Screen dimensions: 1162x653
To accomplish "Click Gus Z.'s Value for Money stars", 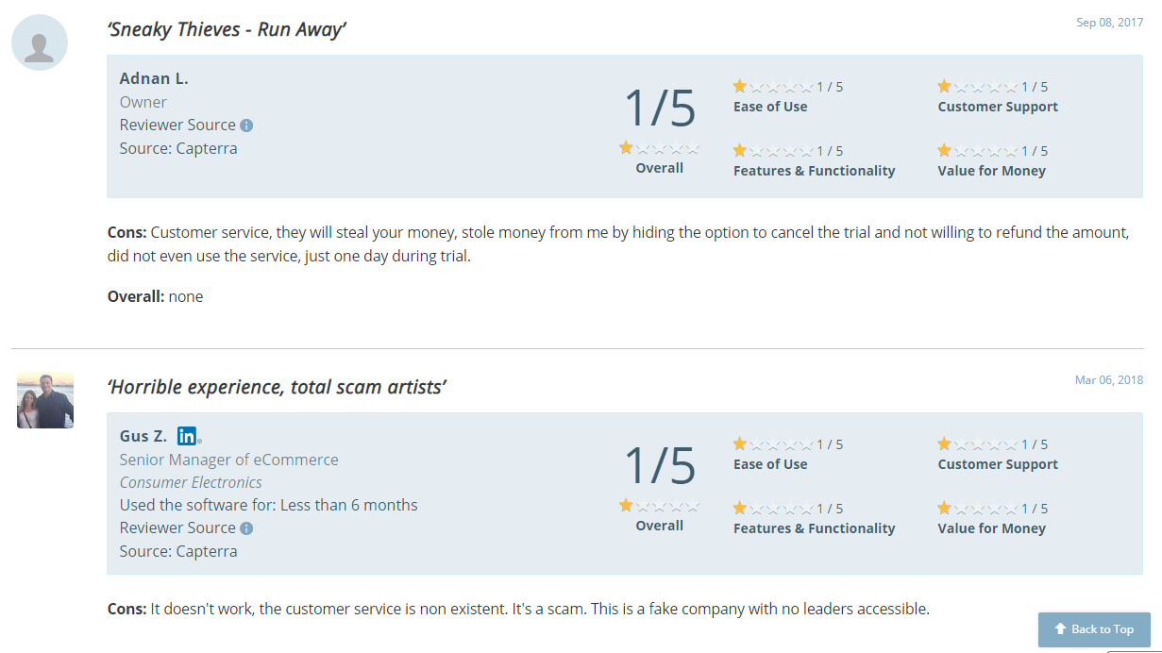I will coord(978,509).
